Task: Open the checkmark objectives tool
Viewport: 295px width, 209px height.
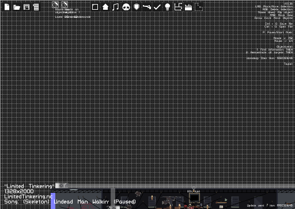Action: point(157,7)
